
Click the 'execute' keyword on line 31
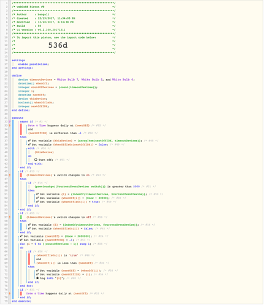click(18, 118)
